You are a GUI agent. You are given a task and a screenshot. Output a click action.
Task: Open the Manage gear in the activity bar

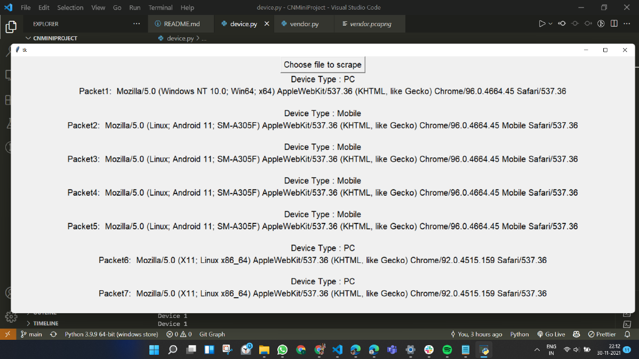pos(11,316)
